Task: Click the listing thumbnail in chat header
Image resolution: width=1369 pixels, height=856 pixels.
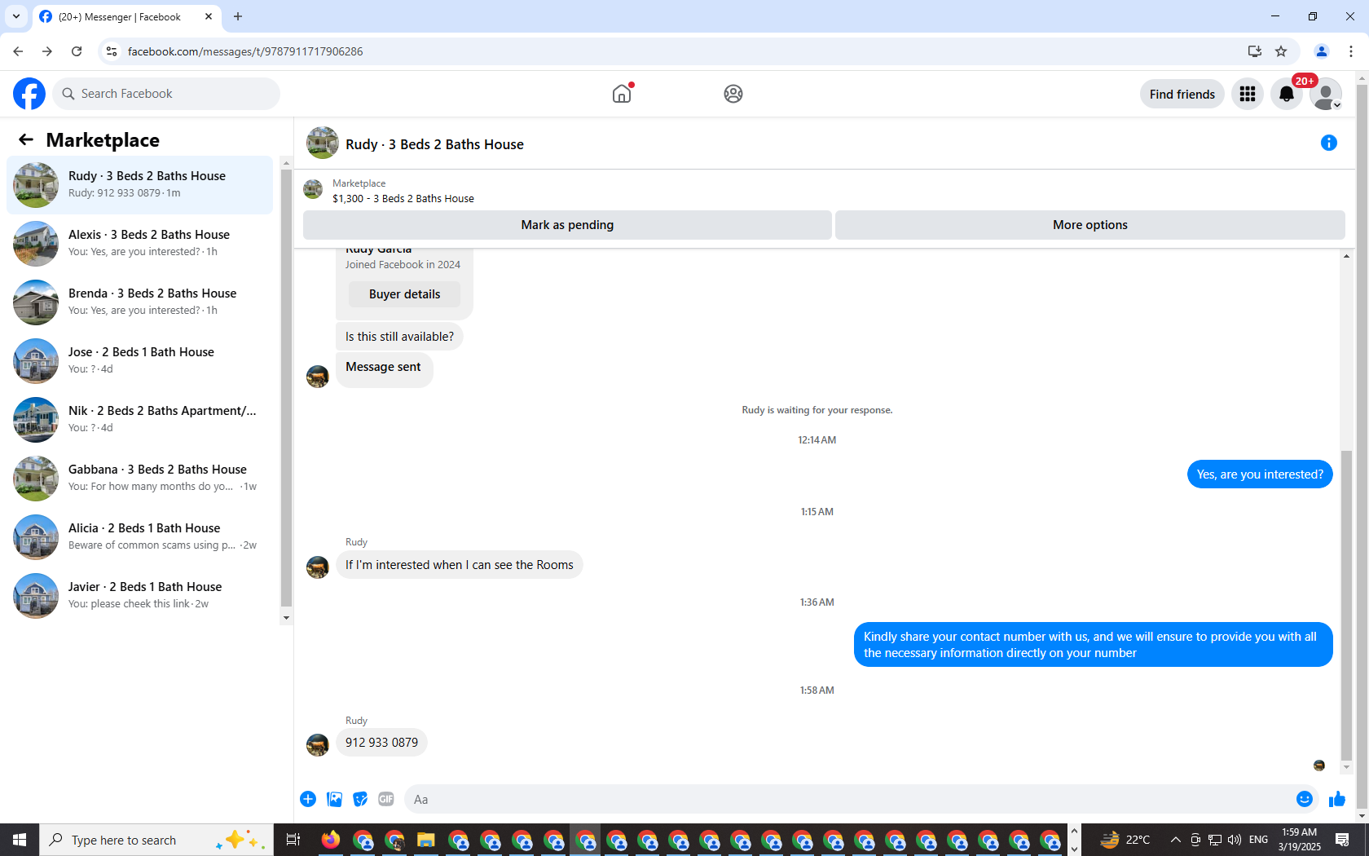Action: (x=323, y=143)
